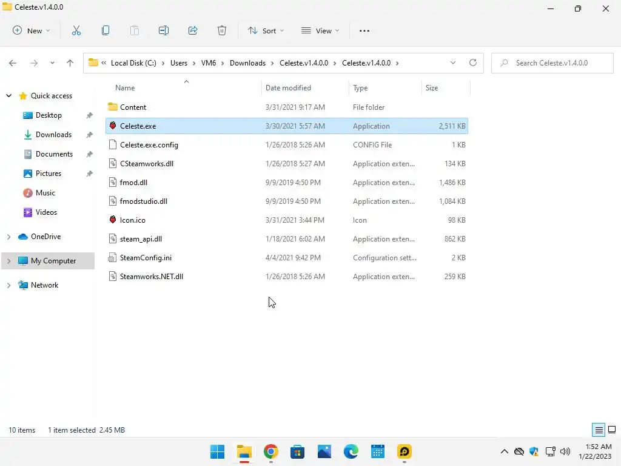Open Microsoft Store from the taskbar
621x466 pixels.
click(297, 451)
